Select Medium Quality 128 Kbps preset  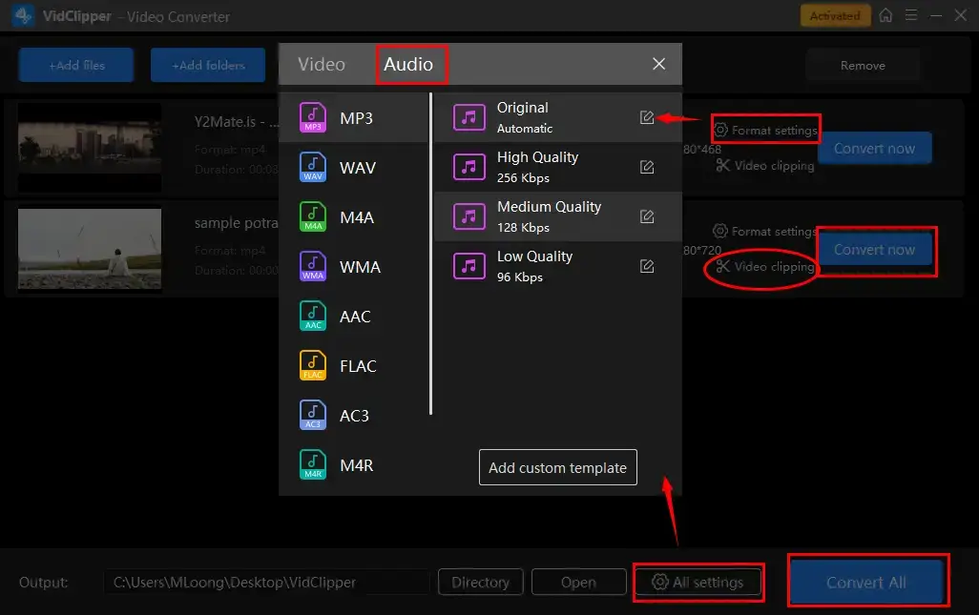[549, 216]
